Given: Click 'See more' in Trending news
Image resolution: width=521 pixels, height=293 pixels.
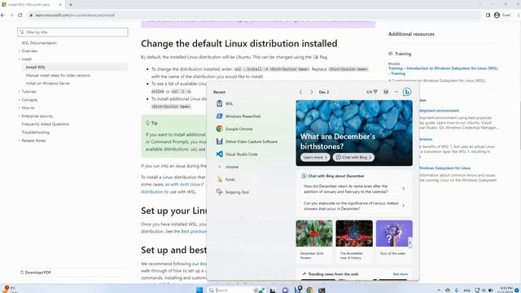Looking at the screenshot, I should [x=400, y=274].
